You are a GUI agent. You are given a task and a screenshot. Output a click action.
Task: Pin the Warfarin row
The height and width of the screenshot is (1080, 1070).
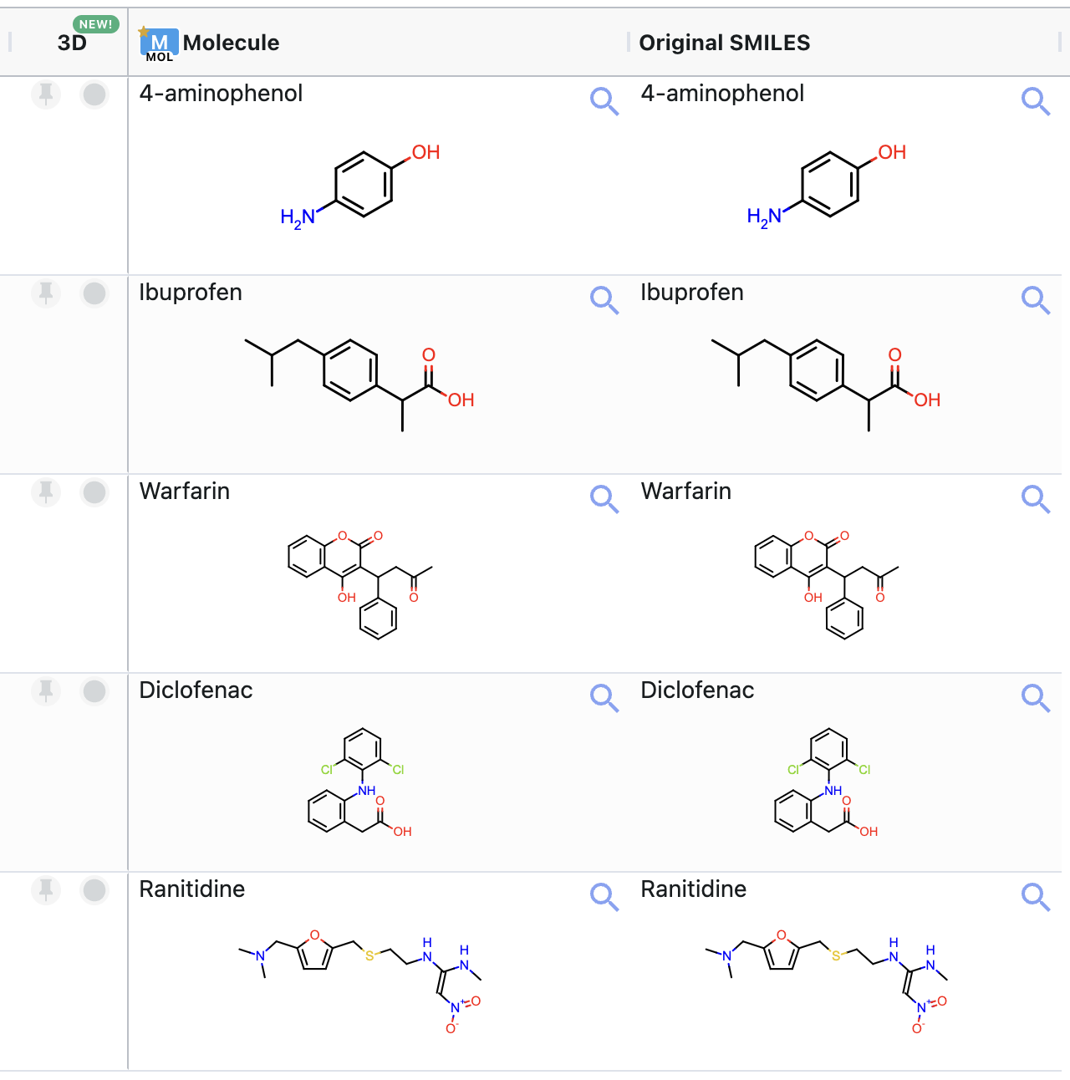click(46, 492)
